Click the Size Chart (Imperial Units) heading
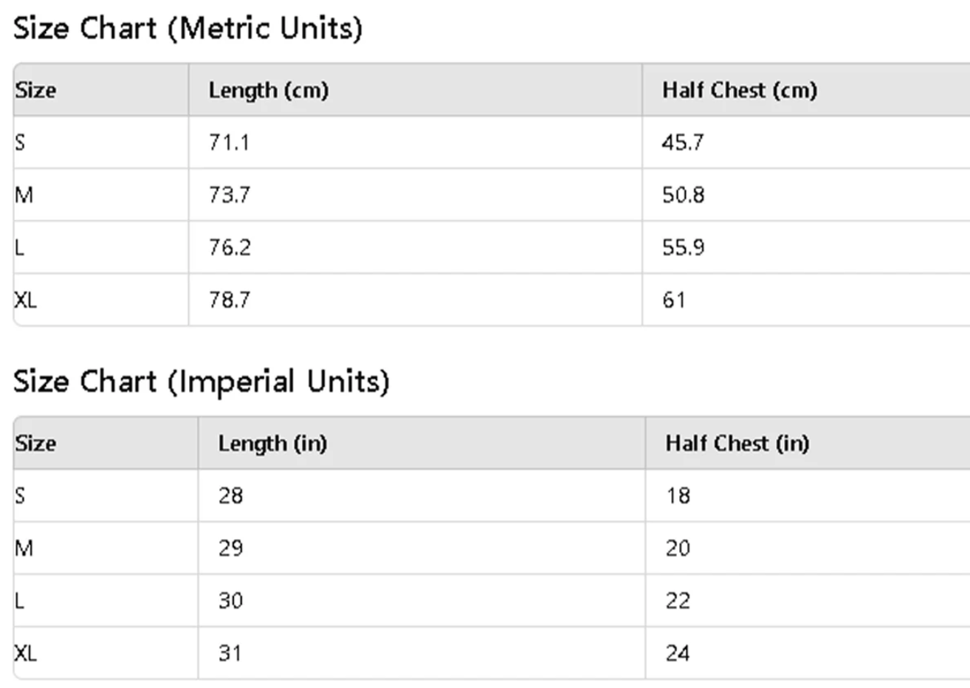This screenshot has height=688, width=970. (x=201, y=382)
